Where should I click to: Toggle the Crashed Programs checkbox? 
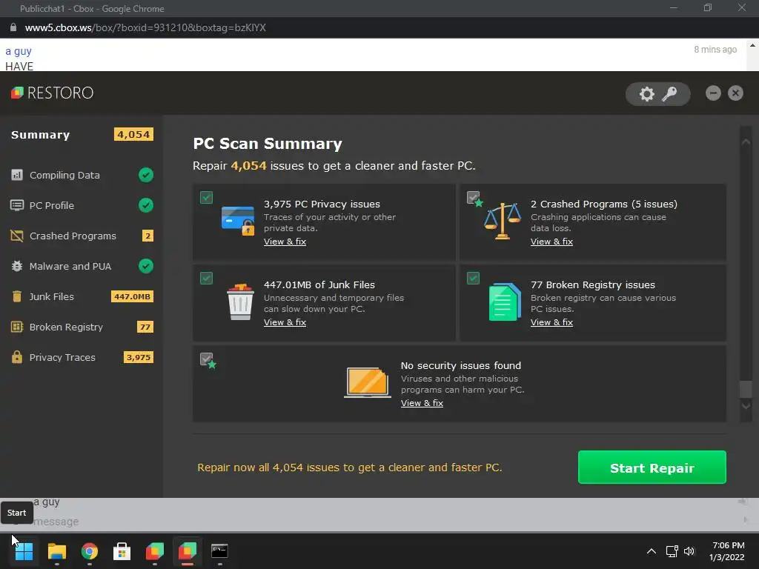(474, 198)
